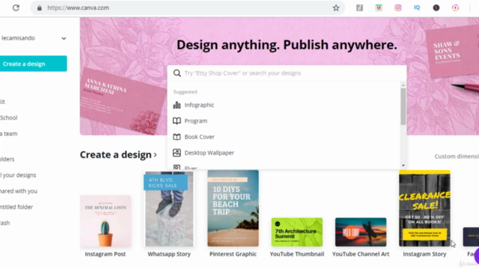
Task: Open the red clock browser extension
Action: point(379,8)
